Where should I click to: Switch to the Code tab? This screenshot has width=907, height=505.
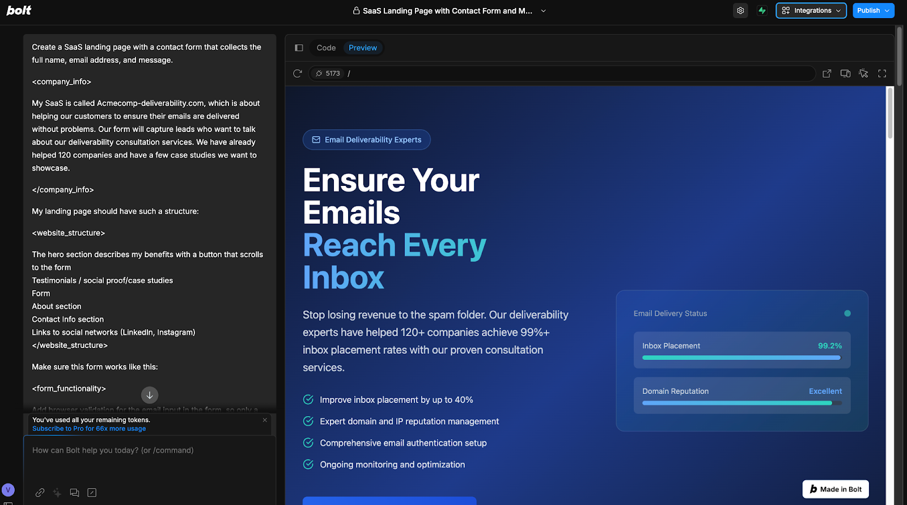(x=326, y=48)
